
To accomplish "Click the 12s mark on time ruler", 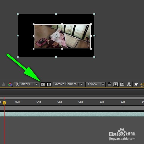I will pos(123,102).
